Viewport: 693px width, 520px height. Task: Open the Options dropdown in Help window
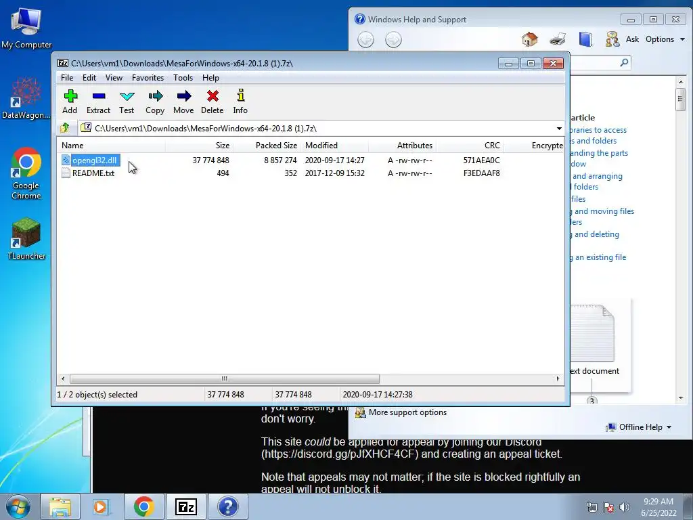pos(665,39)
